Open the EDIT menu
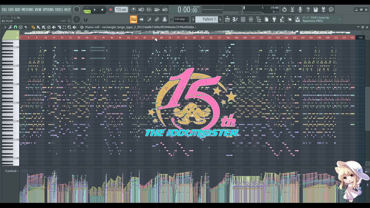This screenshot has width=370, height=208. point(11,10)
